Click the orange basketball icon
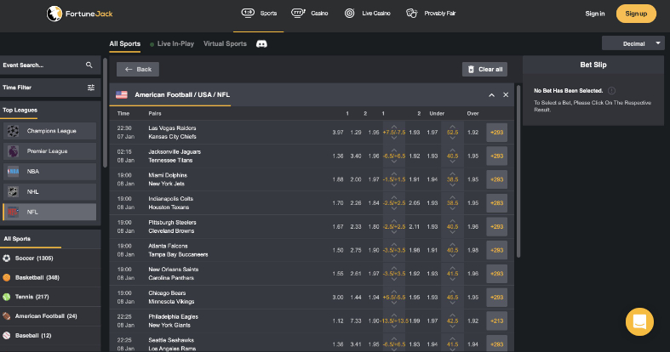The image size is (670, 352). [7, 277]
